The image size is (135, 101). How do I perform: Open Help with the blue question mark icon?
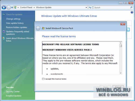(132, 12)
